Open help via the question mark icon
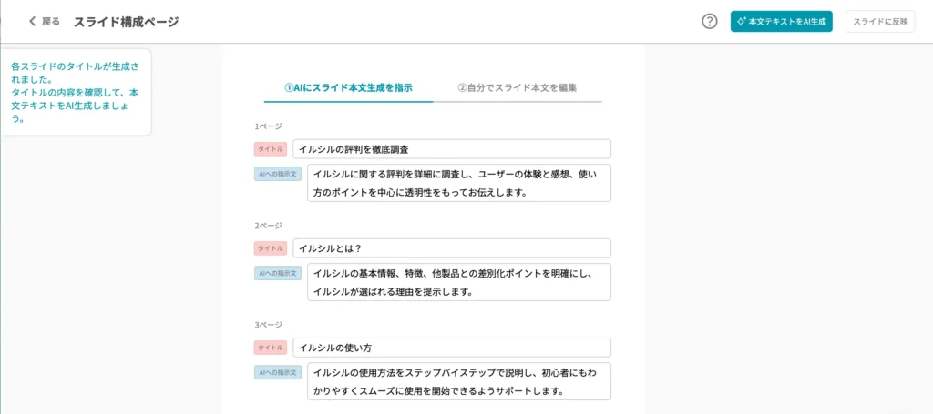 coord(710,21)
